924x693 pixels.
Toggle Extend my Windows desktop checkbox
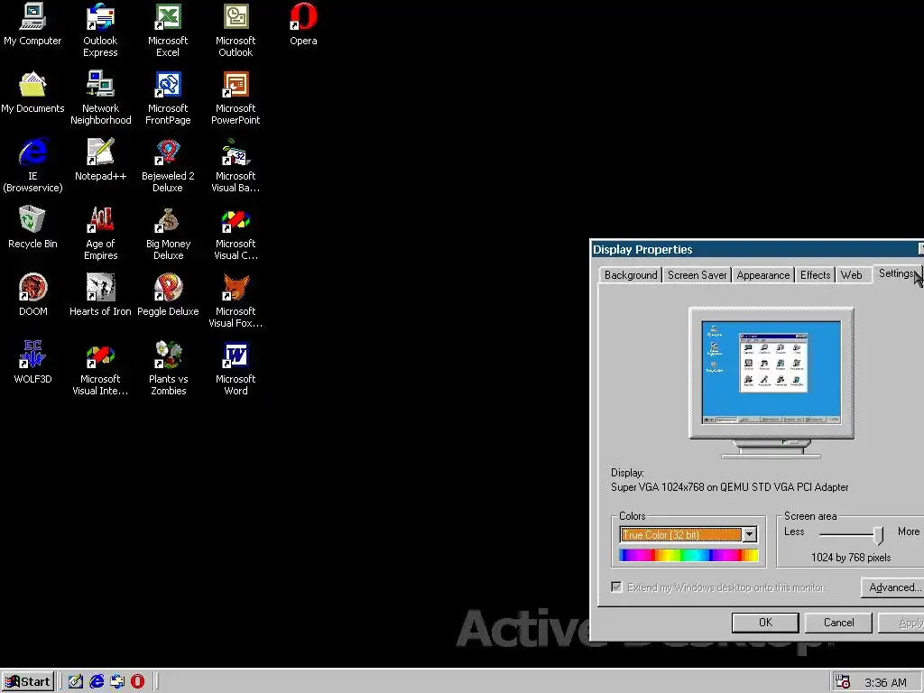tap(616, 587)
